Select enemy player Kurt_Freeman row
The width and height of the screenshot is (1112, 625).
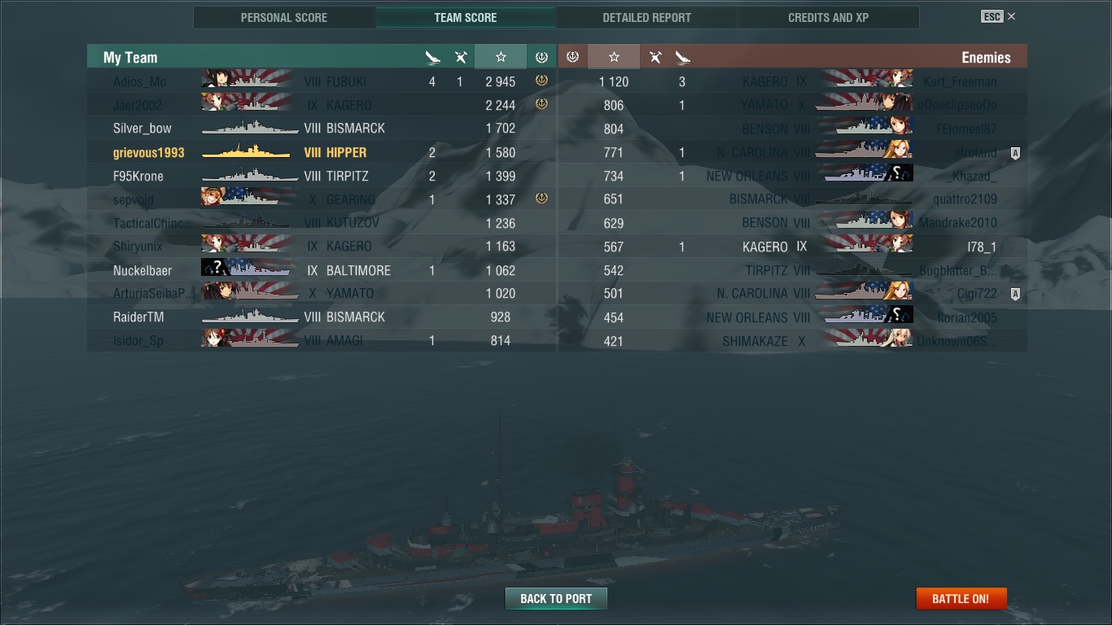[x=792, y=81]
